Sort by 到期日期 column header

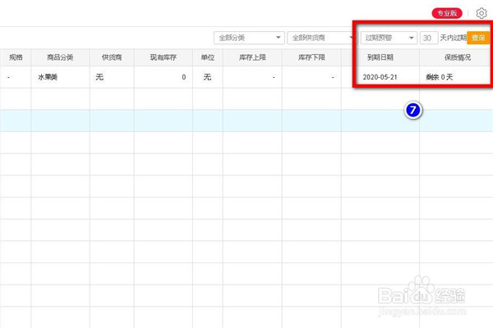click(x=380, y=57)
